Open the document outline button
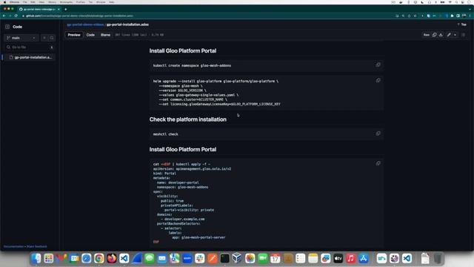This screenshot has width=474, height=267. click(x=463, y=35)
